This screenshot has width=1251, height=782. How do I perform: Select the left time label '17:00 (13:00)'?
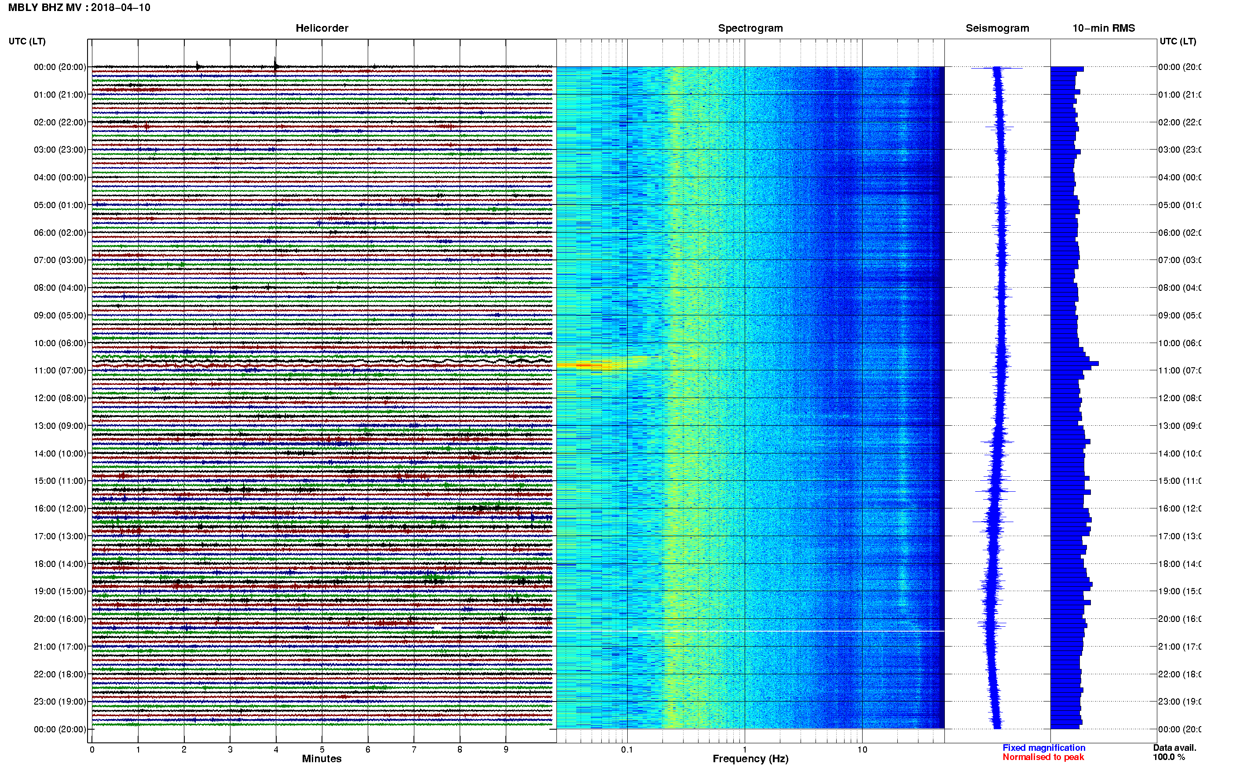59,536
